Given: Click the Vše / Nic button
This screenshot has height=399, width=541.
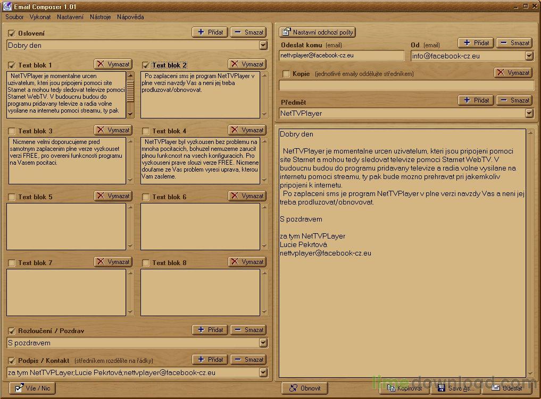Looking at the screenshot, I should click(32, 388).
